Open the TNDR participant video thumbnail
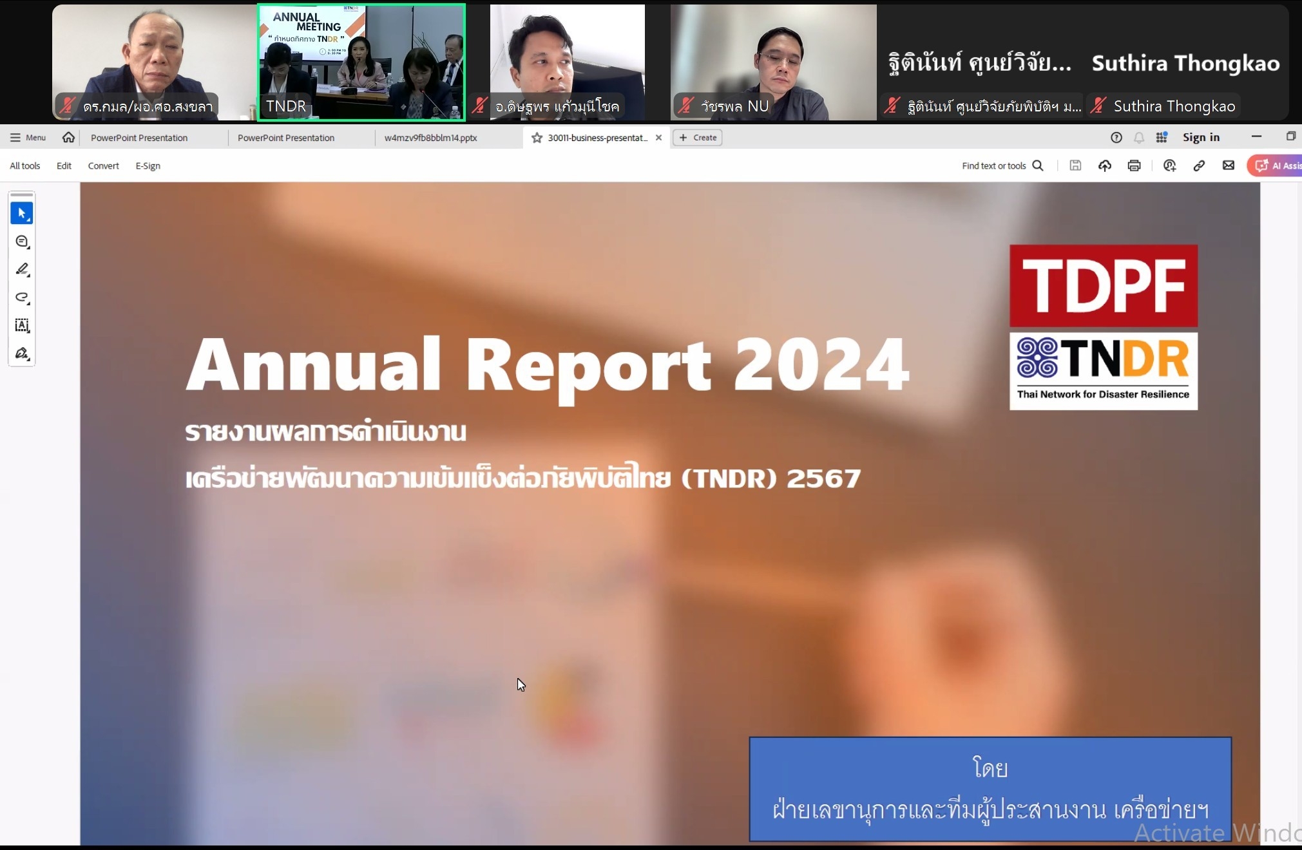The width and height of the screenshot is (1302, 850). click(x=361, y=62)
